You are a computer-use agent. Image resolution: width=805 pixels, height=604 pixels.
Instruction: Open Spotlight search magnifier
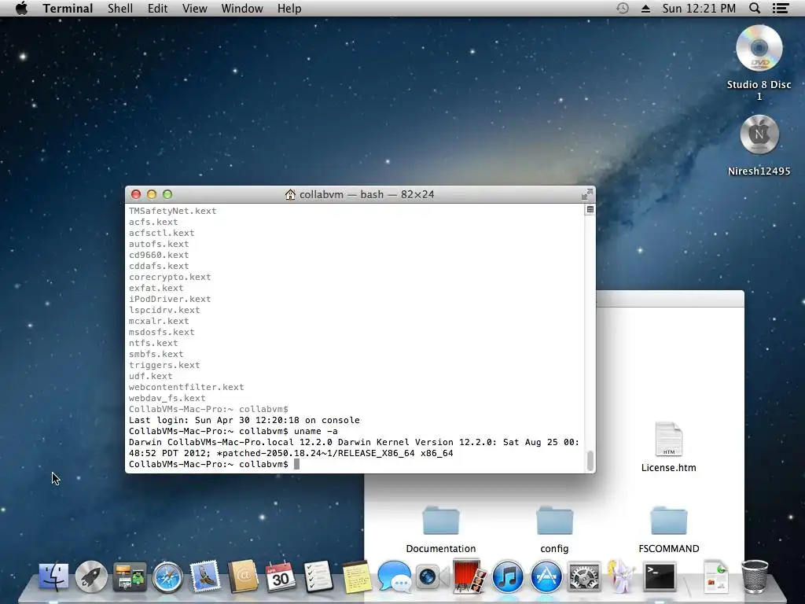pos(755,8)
